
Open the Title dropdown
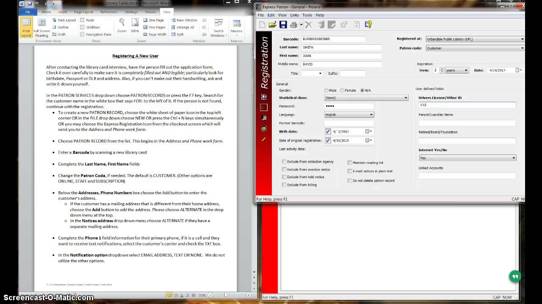[312, 73]
